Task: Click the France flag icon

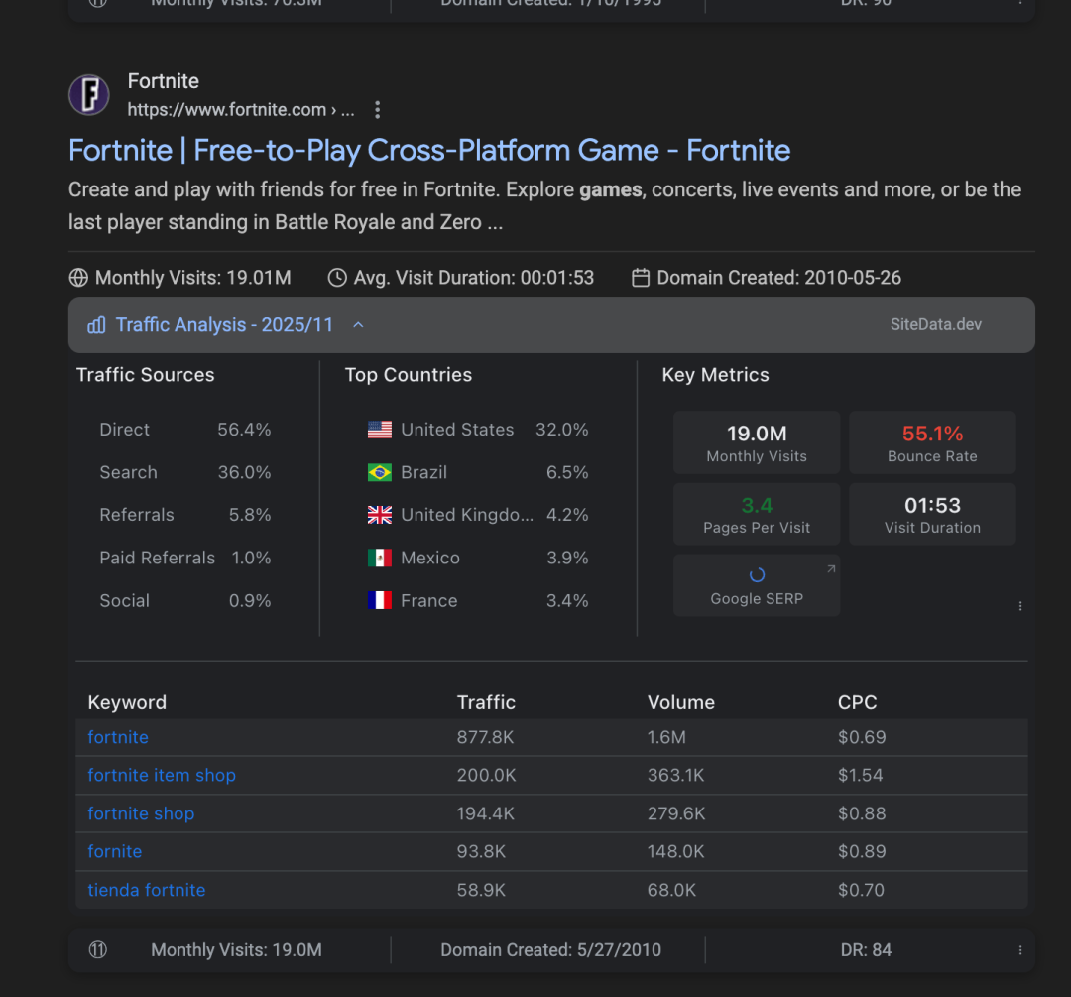Action: pyautogui.click(x=380, y=600)
